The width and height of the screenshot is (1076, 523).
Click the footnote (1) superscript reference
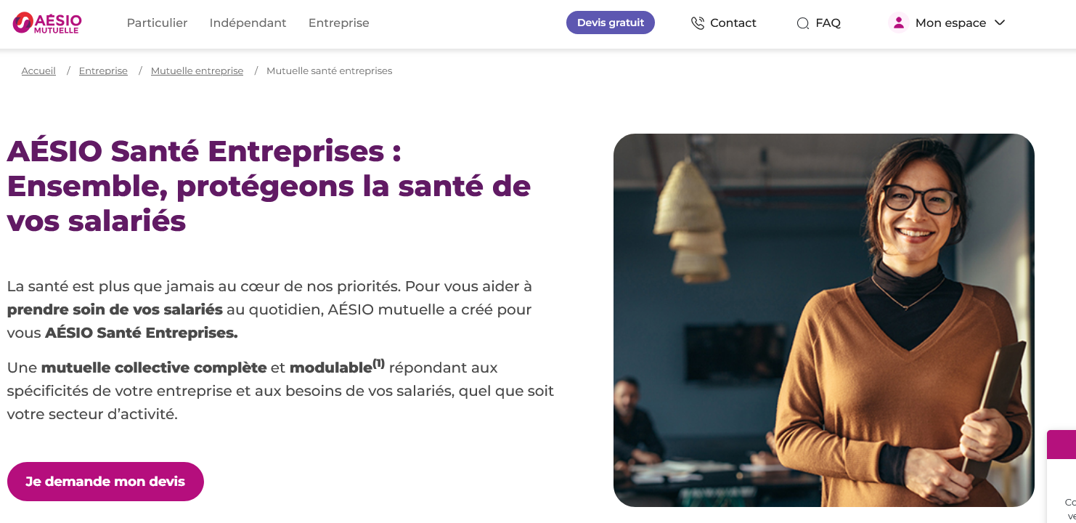(378, 363)
